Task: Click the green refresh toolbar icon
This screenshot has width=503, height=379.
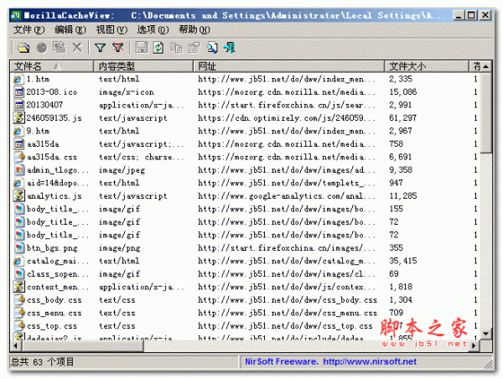Action: coord(158,48)
